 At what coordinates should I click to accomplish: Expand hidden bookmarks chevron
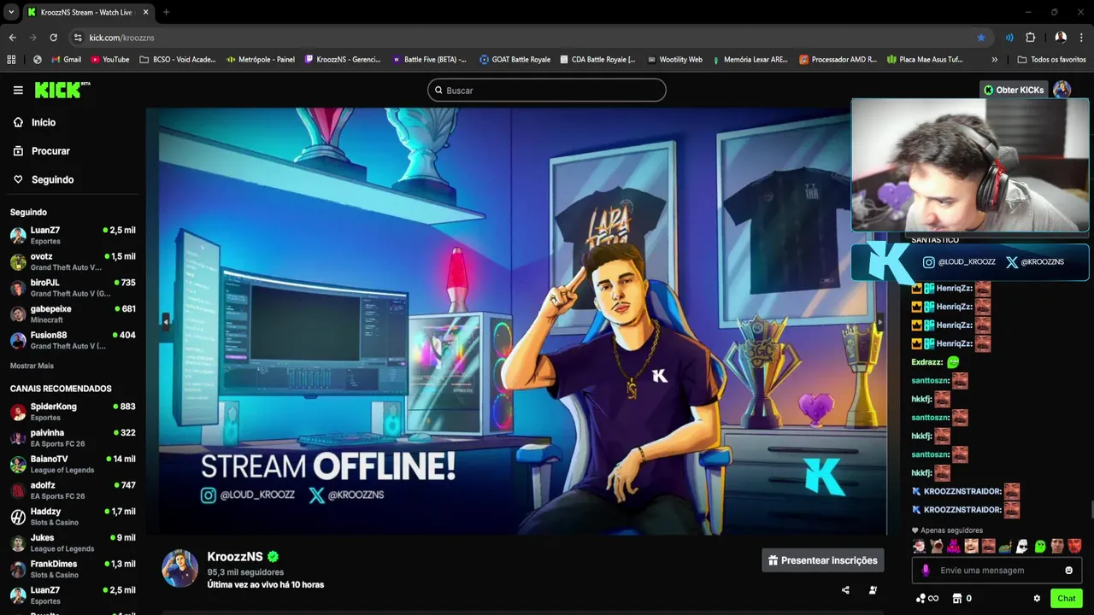point(994,60)
